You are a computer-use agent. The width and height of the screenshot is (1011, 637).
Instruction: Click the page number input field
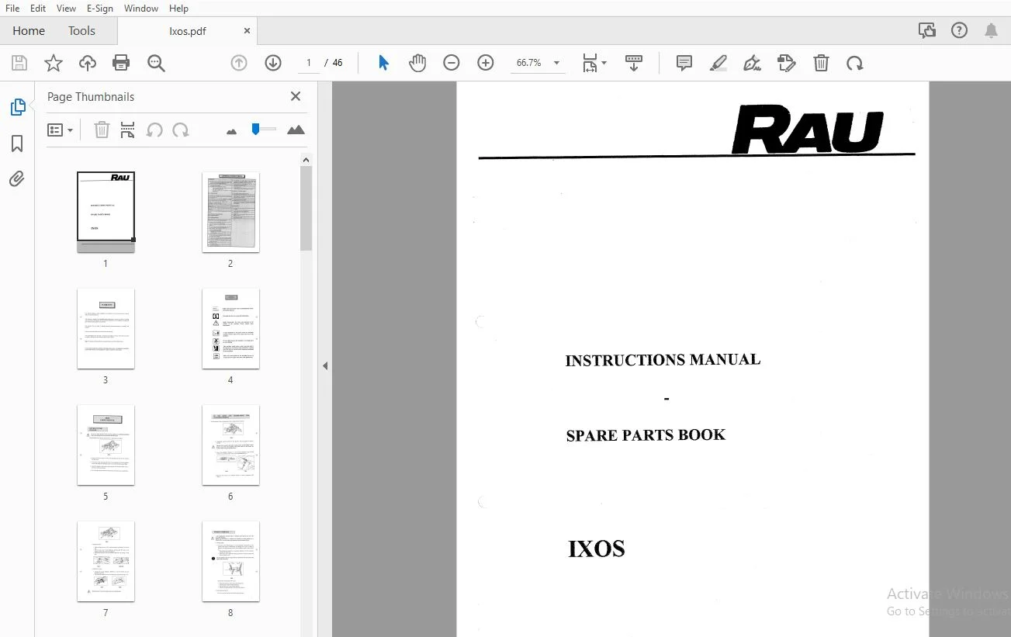[309, 63]
